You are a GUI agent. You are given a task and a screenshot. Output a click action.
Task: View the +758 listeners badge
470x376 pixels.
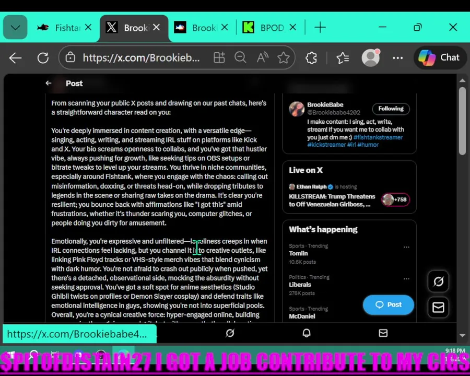coord(396,199)
